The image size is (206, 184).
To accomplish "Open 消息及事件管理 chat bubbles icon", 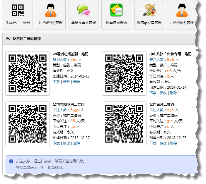I will click(x=84, y=10).
